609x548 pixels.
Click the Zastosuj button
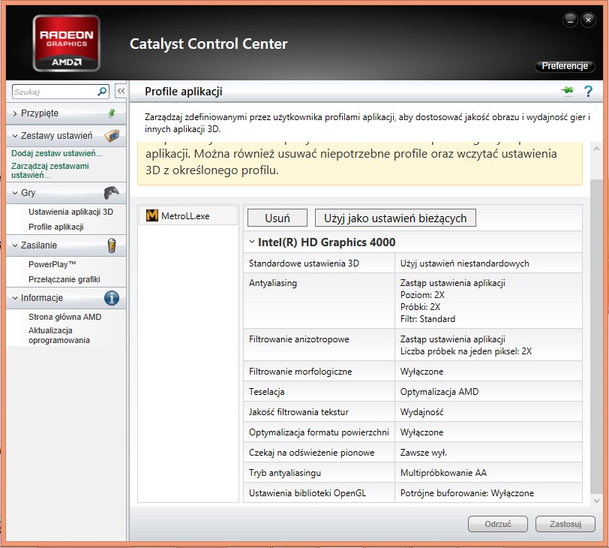click(565, 524)
